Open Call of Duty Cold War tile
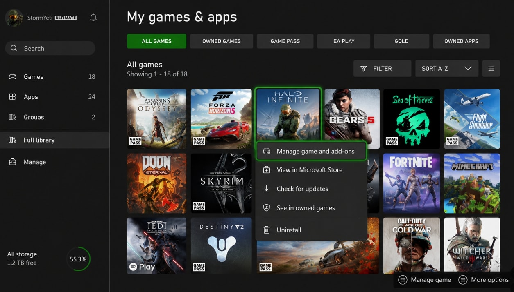This screenshot has width=514, height=292. coord(412,245)
